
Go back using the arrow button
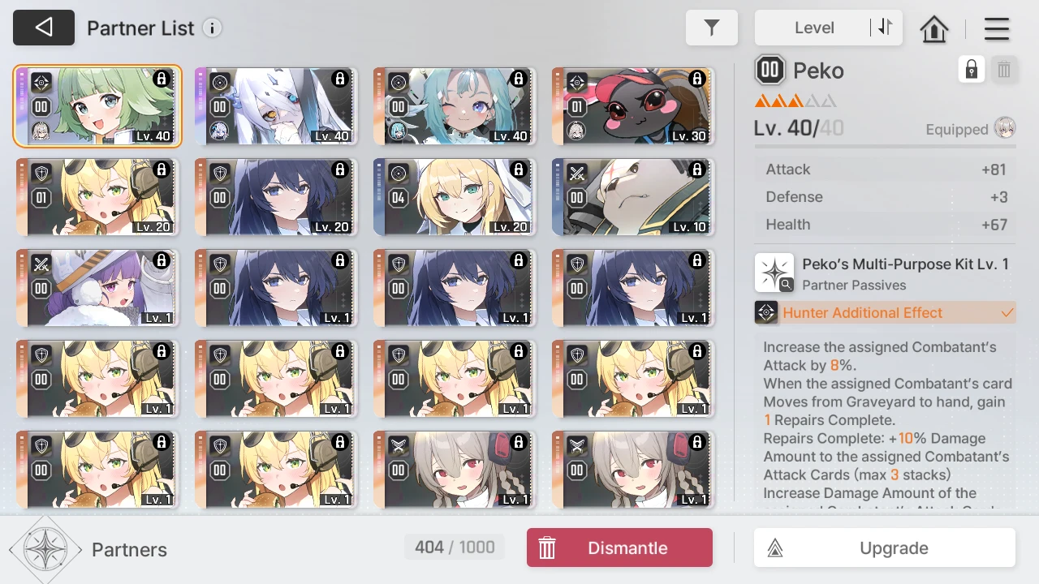[44, 28]
